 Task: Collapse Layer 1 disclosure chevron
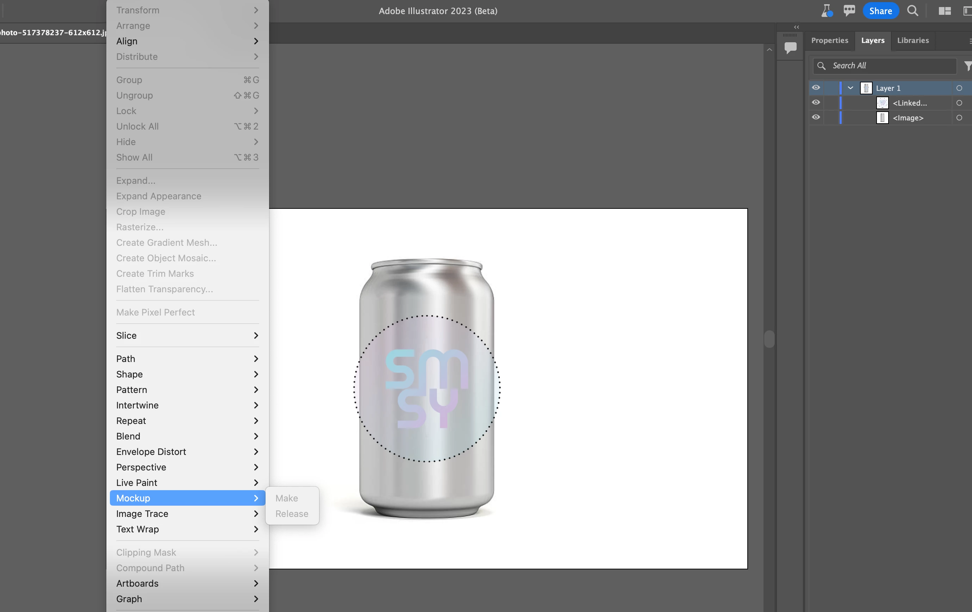[850, 88]
